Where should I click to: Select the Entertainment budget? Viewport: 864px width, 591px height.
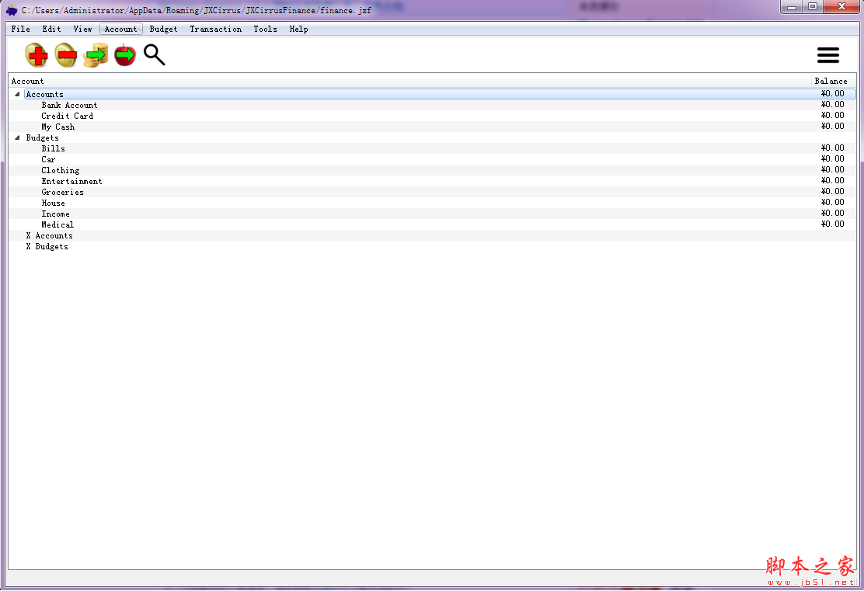coord(432,181)
